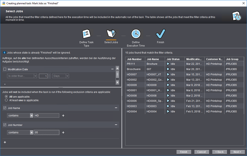The image size is (247, 156).
Task: Click the Next button
Action: coord(237,152)
